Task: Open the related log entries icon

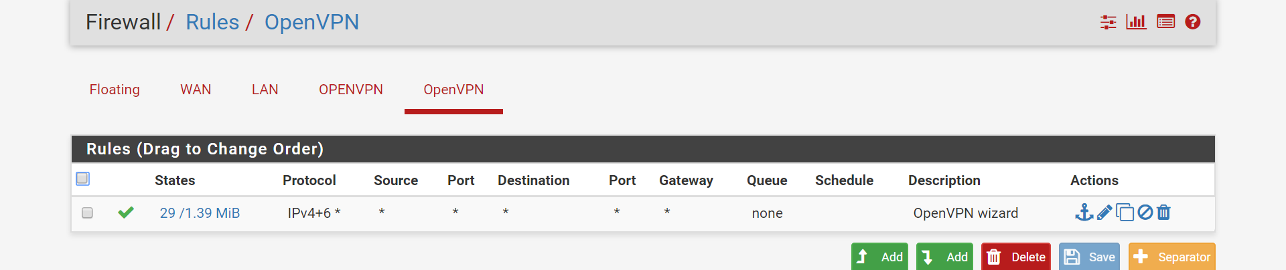Action: 1165,22
